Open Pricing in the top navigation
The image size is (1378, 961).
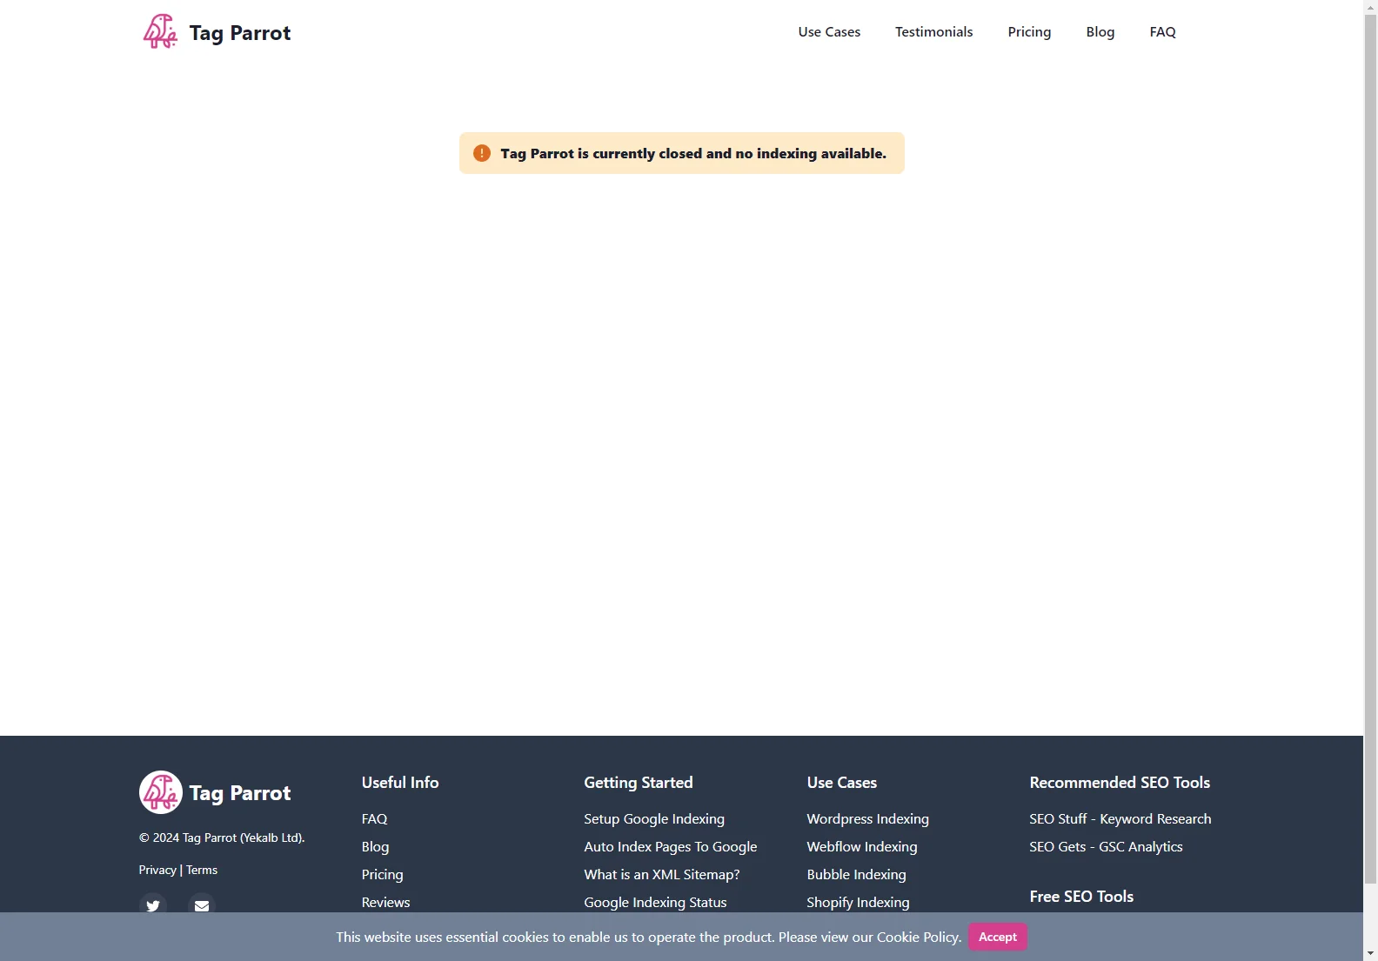pyautogui.click(x=1029, y=31)
